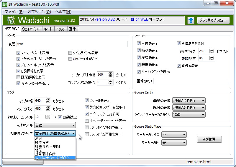Toggle 座標を表示 checkbox
The width and height of the screenshot is (236, 167).
139,57
